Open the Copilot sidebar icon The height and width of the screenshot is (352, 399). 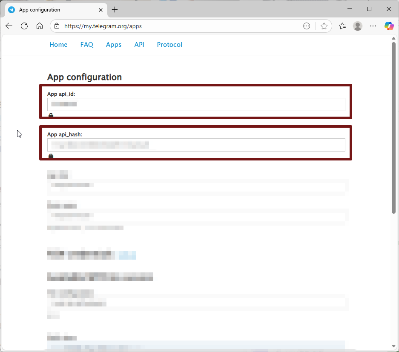tap(389, 26)
